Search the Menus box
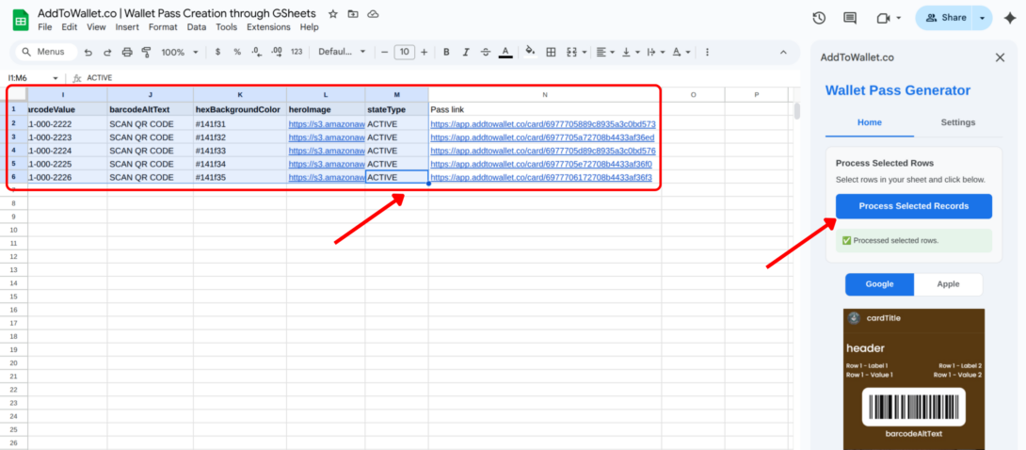1026x450 pixels. coord(46,53)
